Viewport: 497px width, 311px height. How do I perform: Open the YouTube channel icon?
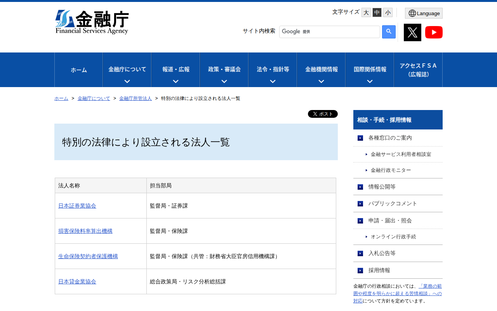pyautogui.click(x=434, y=32)
